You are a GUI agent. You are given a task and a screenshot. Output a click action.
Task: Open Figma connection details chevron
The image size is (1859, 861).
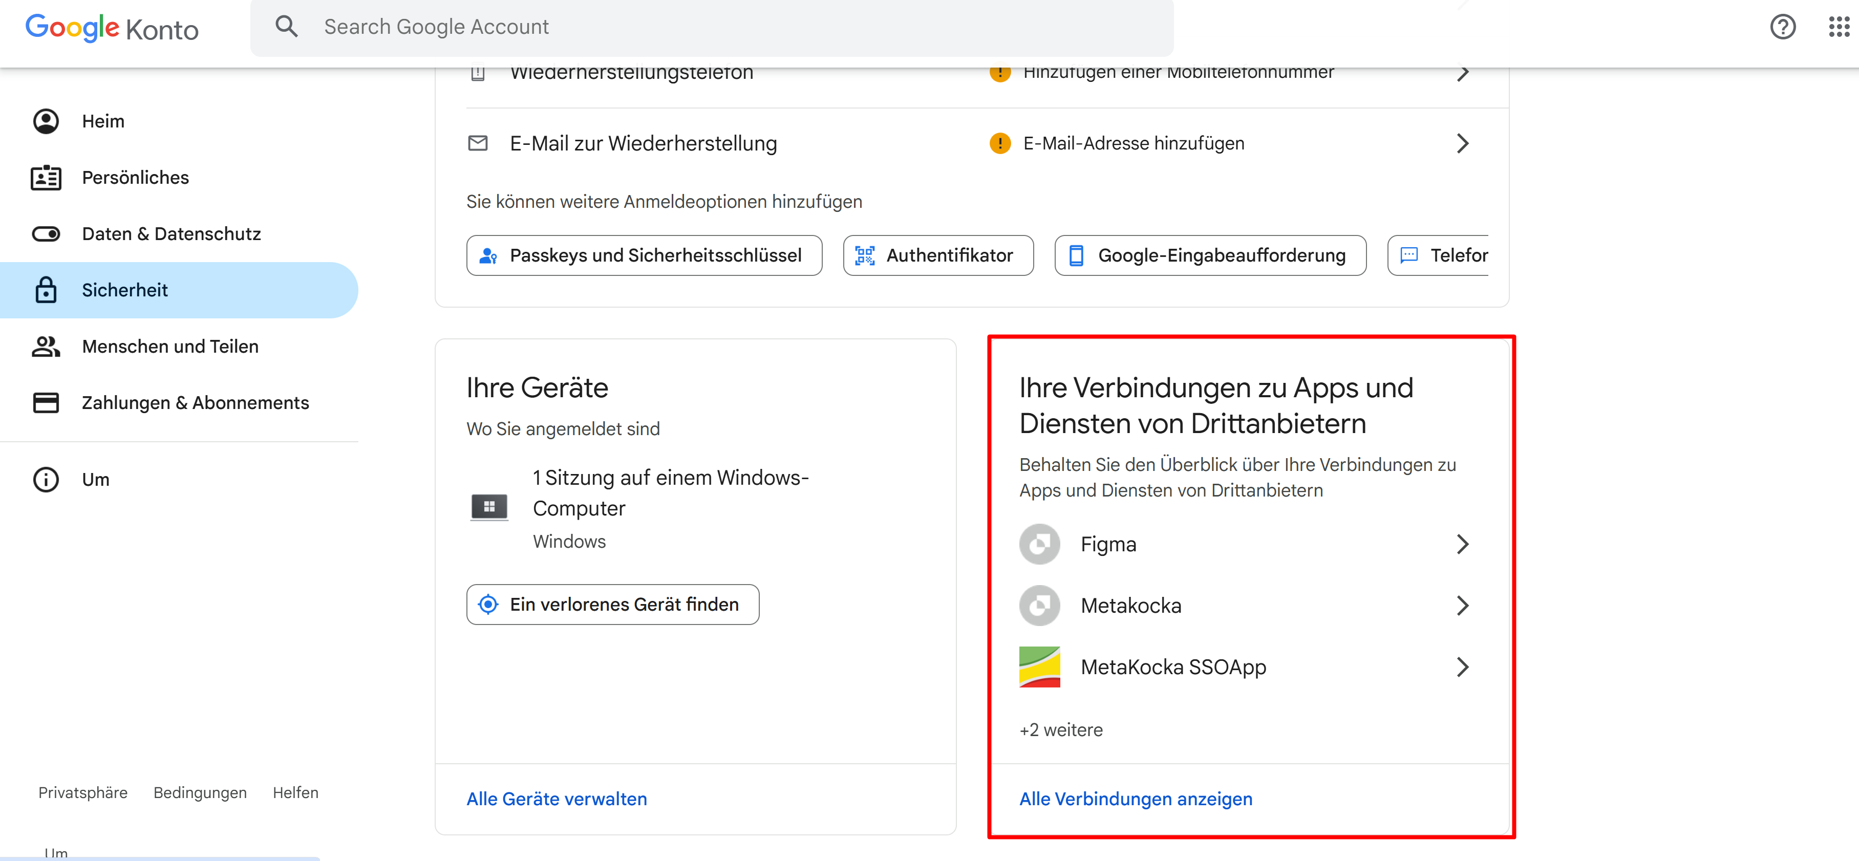[x=1462, y=544]
